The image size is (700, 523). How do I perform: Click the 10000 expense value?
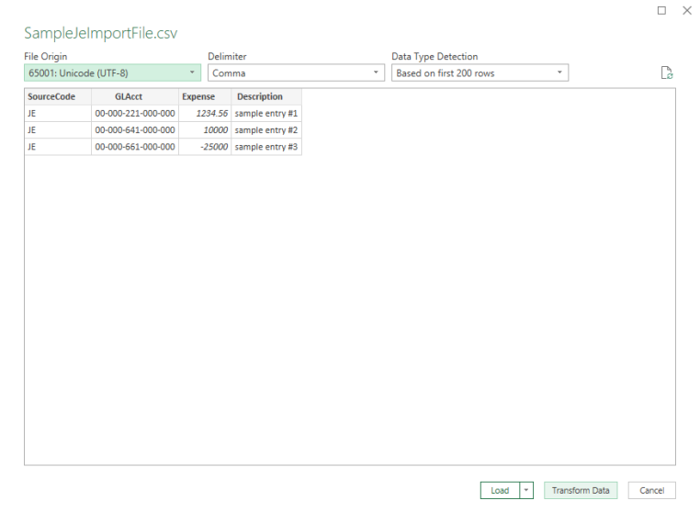coord(205,130)
